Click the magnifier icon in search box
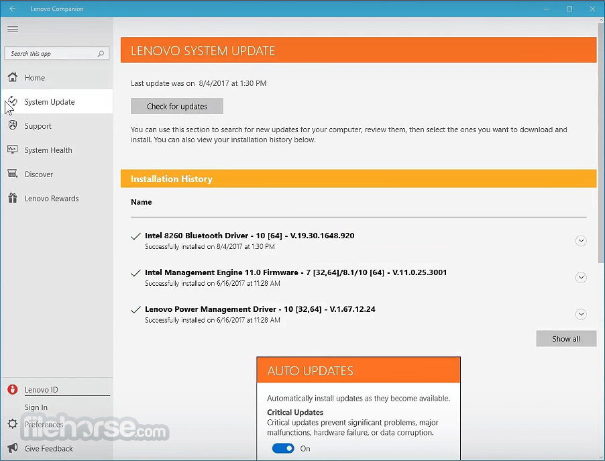The height and width of the screenshot is (461, 605). (101, 54)
